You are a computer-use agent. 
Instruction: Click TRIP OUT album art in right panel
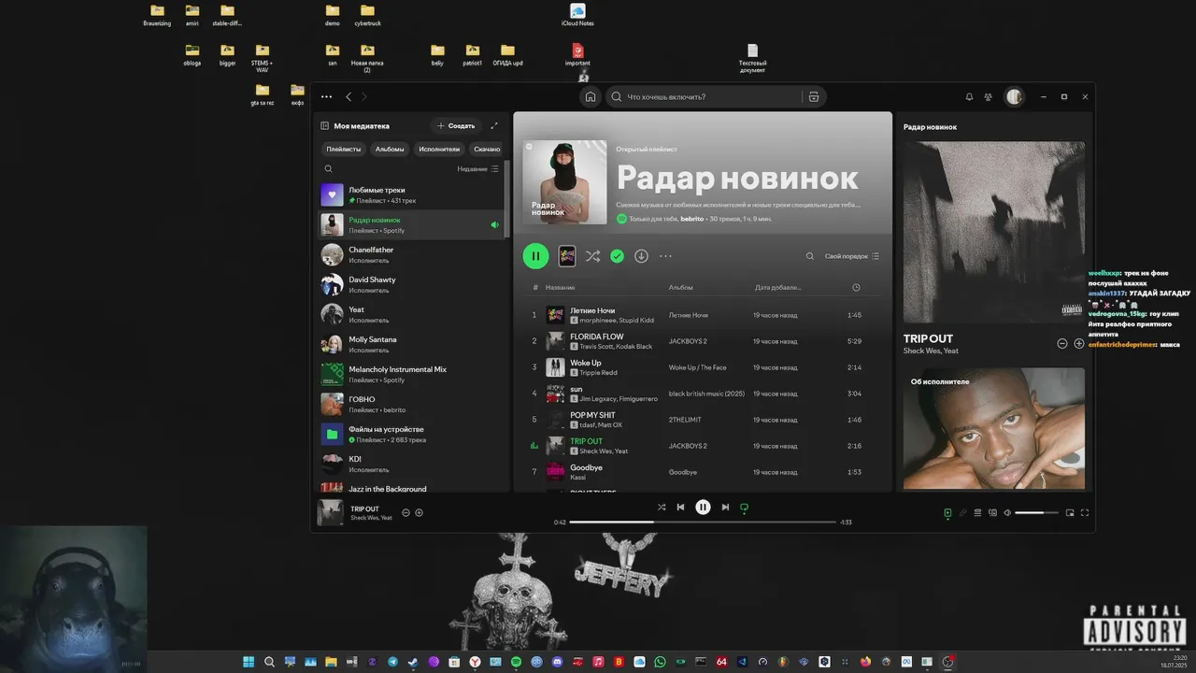(x=994, y=232)
